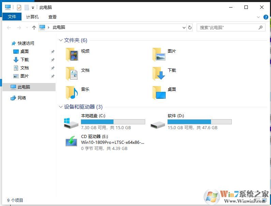
Task: Click the "软件 (D:)" name label
Action: 176,115
